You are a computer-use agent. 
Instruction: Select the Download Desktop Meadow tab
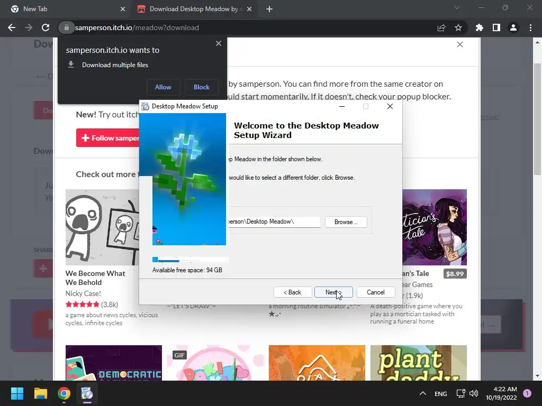(x=194, y=9)
